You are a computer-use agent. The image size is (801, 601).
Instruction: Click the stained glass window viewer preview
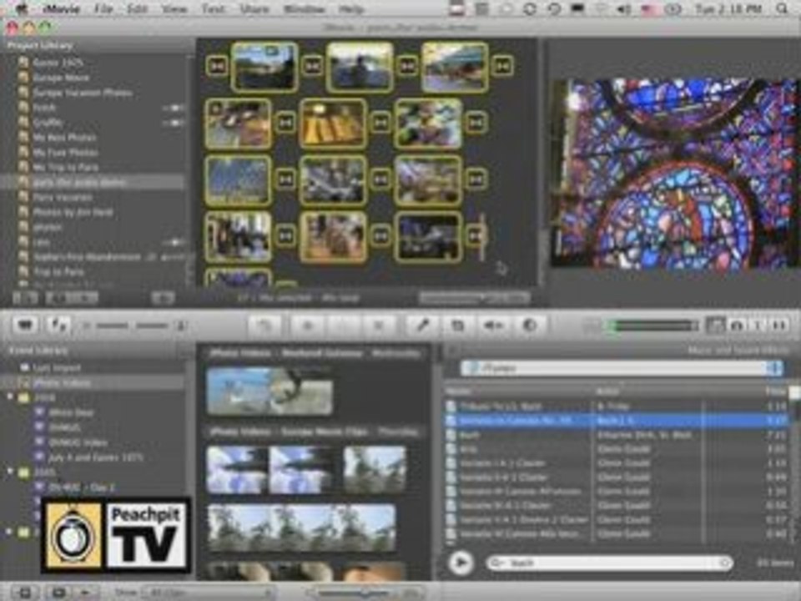676,174
